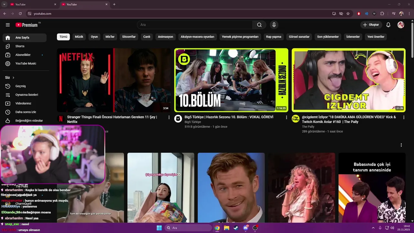Viewport: 414px width, 233px height.
Task: Select the Sitcom'lar filter chip
Action: pos(129,37)
